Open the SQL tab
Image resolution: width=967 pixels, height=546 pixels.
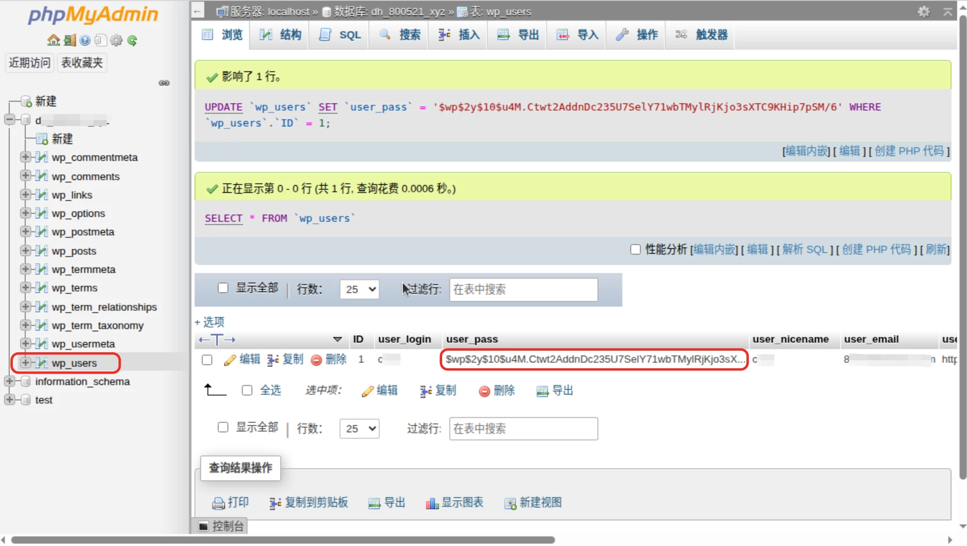click(x=339, y=35)
